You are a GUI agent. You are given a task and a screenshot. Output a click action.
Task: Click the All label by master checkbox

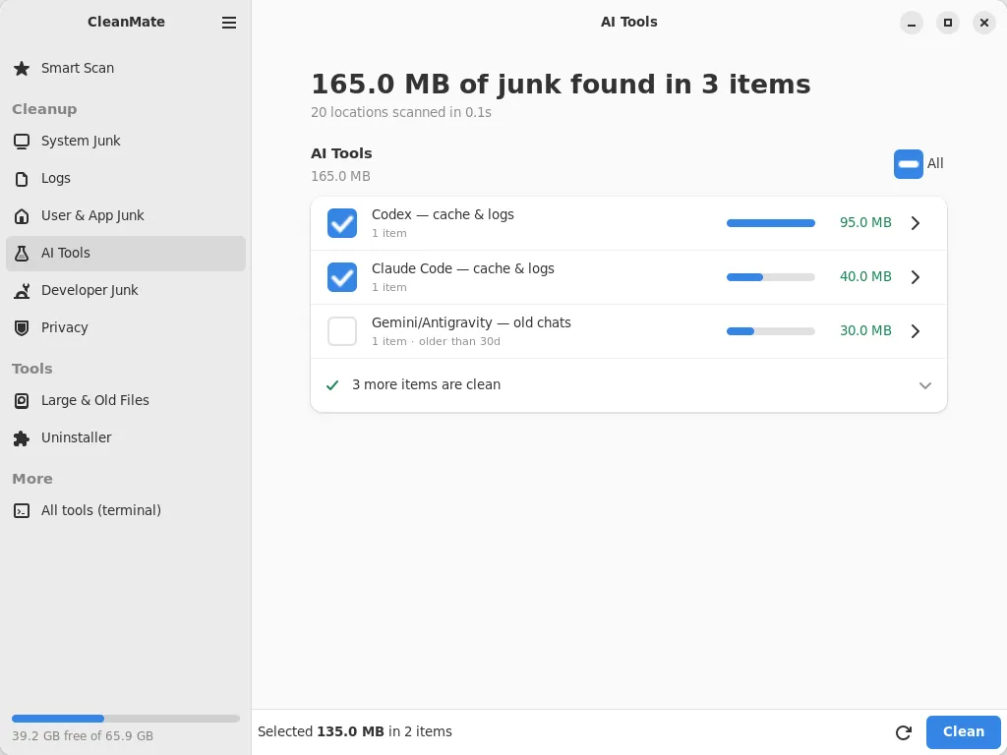click(935, 164)
